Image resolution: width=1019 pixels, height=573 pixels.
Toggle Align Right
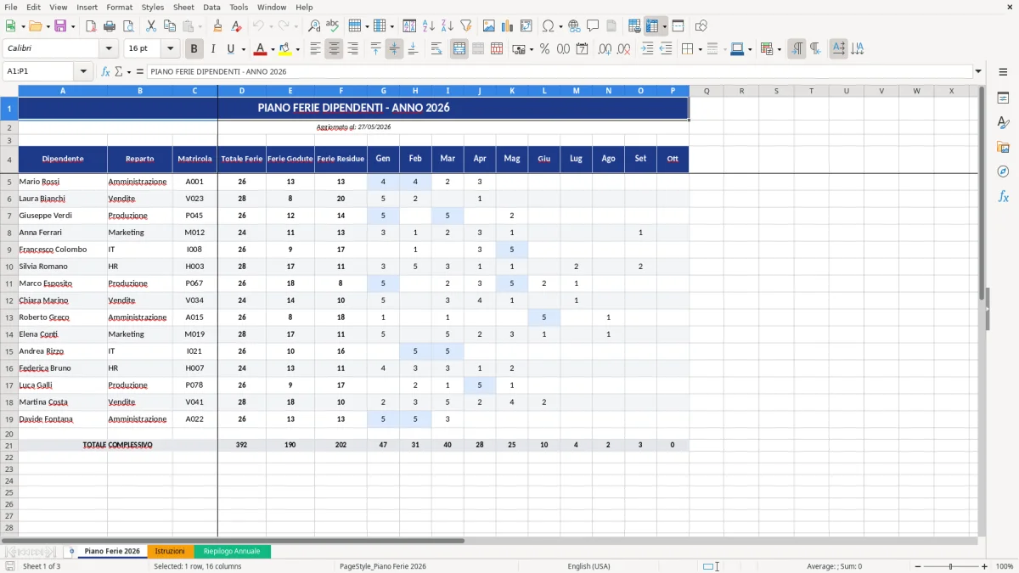coord(352,49)
